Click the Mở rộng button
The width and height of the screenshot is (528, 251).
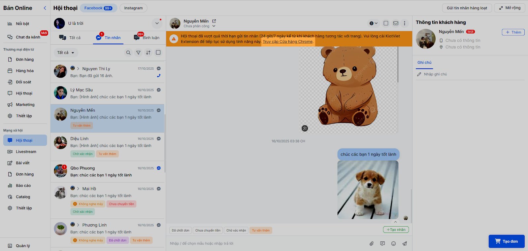[x=510, y=8]
